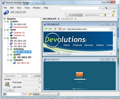The height and width of the screenshot is (99, 120).
Task: Open the Window menu
Action: click(37, 8)
